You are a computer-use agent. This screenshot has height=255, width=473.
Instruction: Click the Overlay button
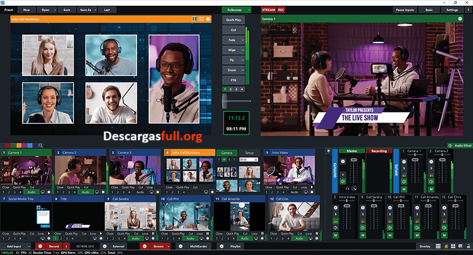425,246
